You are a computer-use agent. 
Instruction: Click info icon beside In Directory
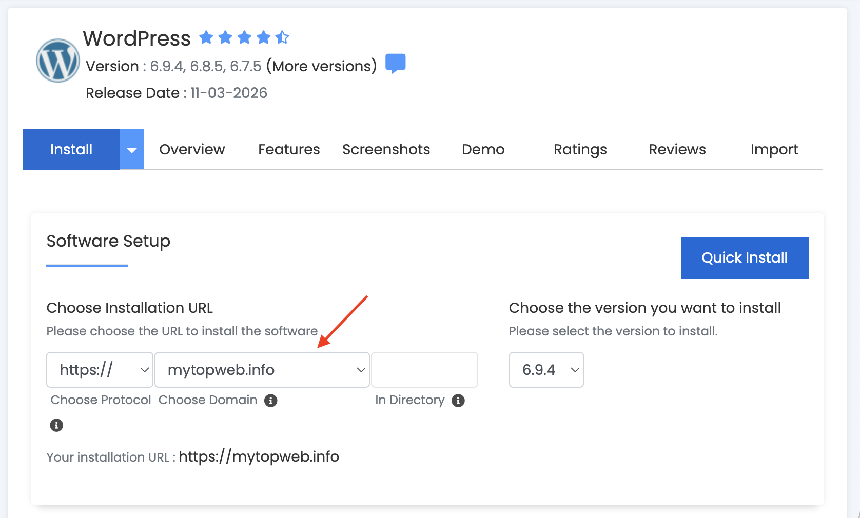pyautogui.click(x=458, y=401)
